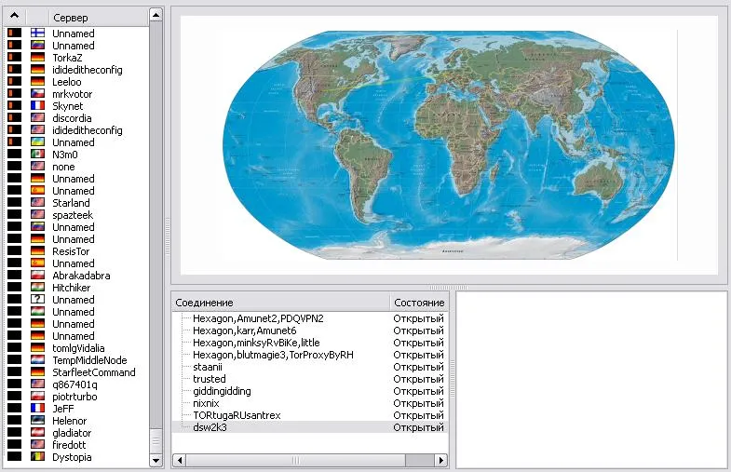
Task: Click the Mexican flag next to N3m0
Action: 38,155
